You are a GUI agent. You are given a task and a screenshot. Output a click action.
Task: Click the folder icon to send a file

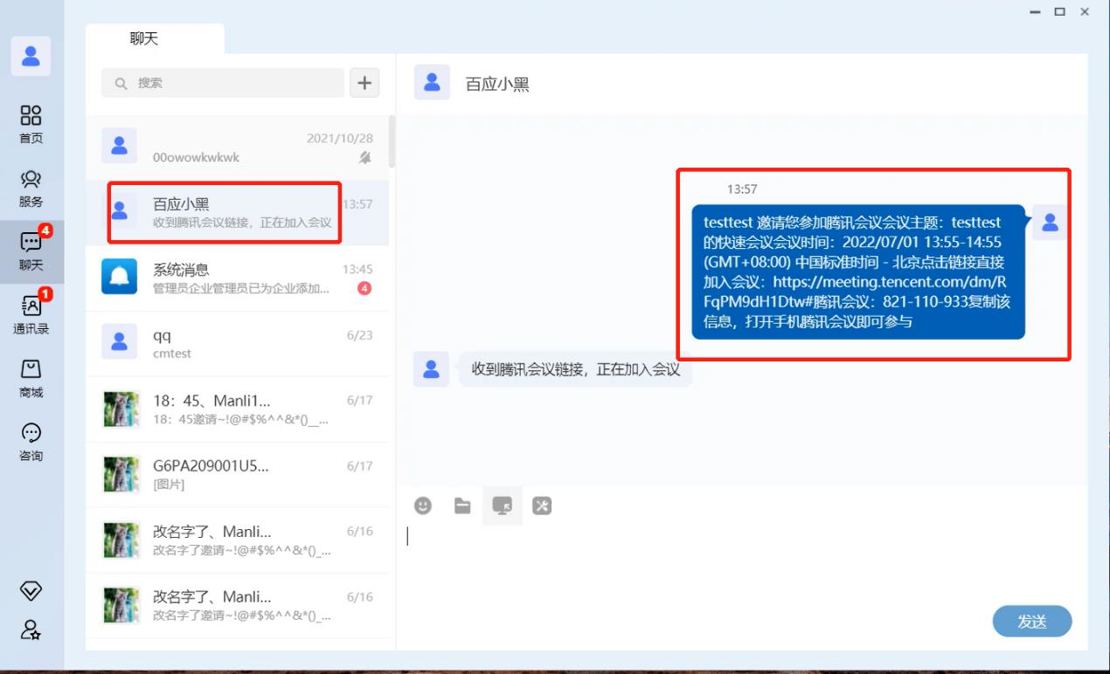tap(462, 505)
